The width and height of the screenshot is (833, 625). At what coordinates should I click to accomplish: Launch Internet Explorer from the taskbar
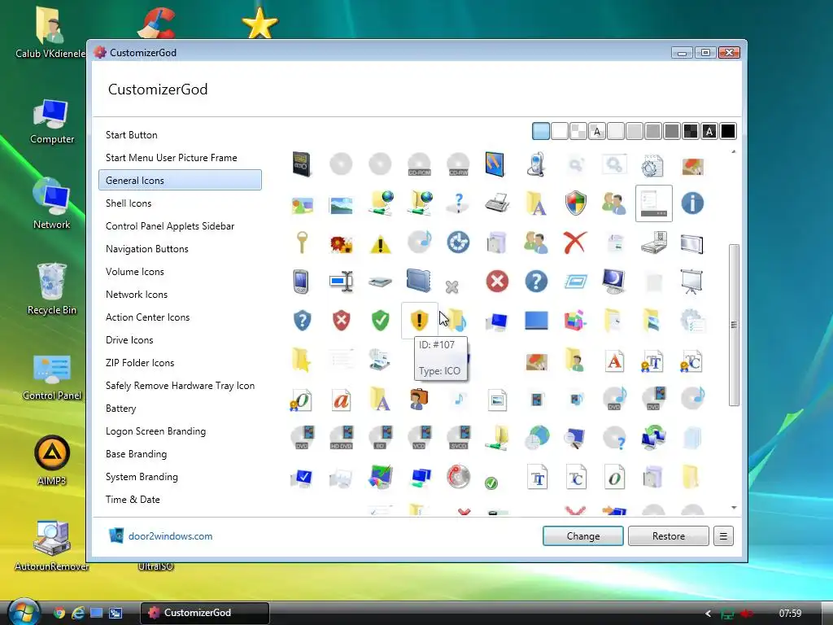coord(78,613)
